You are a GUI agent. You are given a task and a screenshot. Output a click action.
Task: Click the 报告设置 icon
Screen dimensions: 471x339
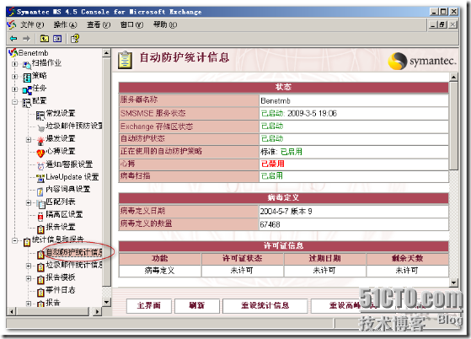(40, 229)
